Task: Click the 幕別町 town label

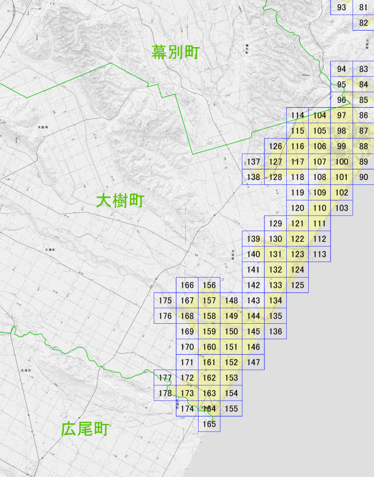Action: coord(175,52)
